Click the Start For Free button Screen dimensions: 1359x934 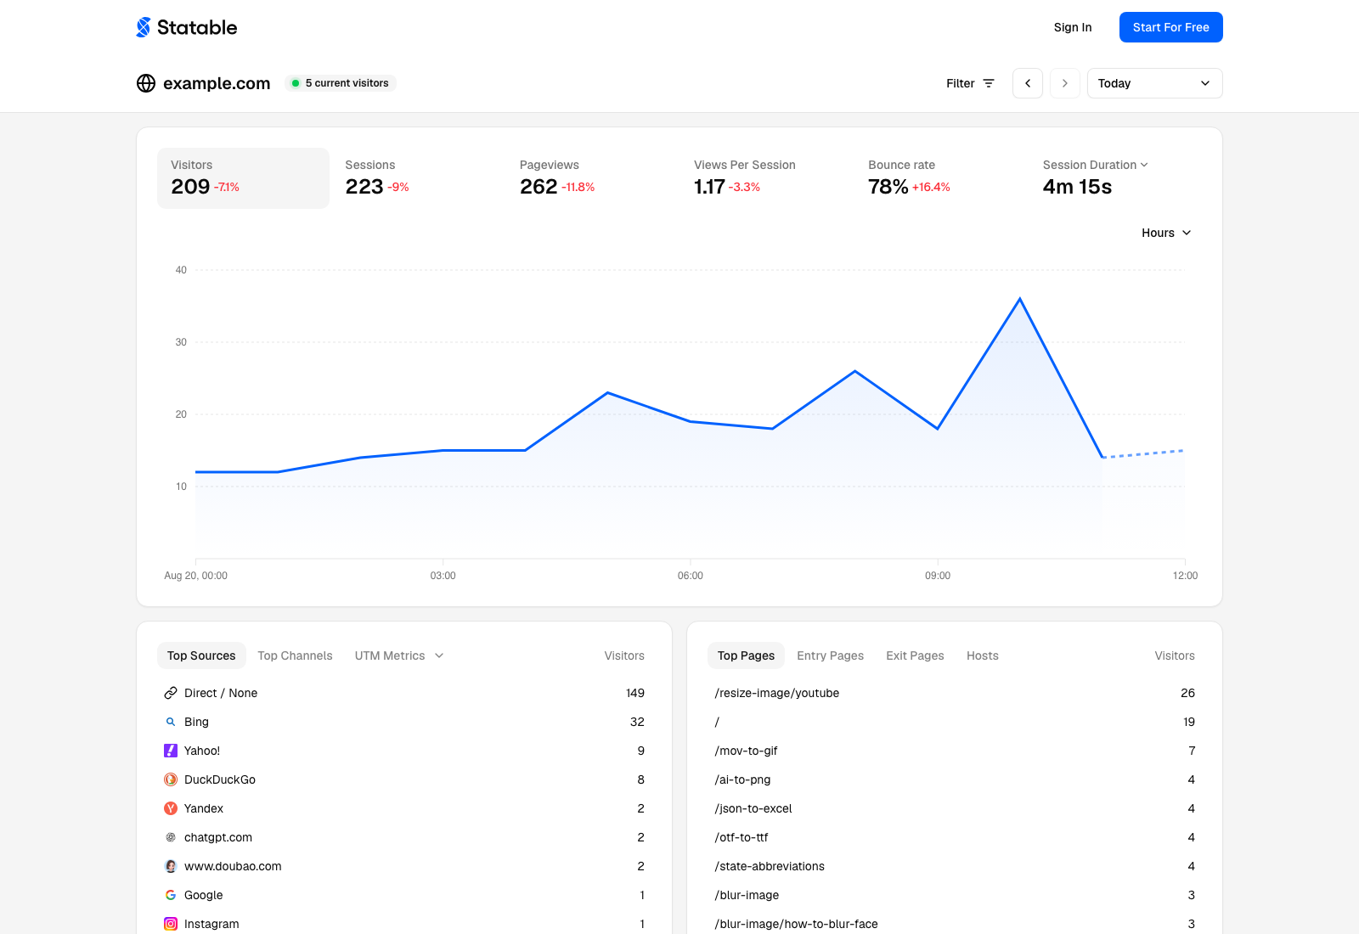point(1171,27)
